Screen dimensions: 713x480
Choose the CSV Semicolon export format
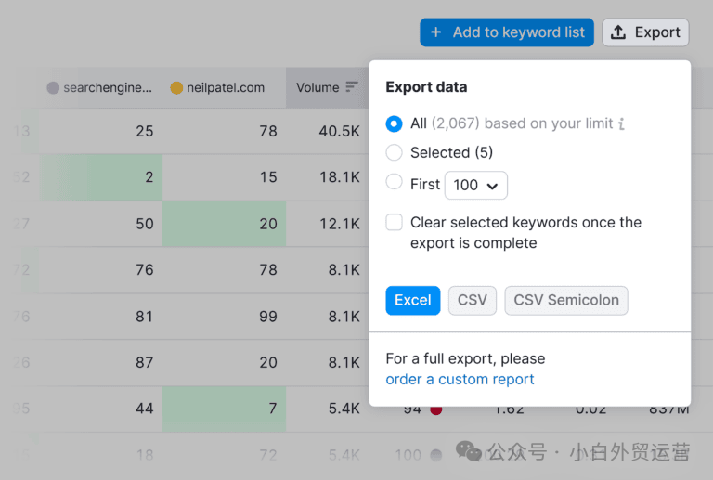click(566, 301)
